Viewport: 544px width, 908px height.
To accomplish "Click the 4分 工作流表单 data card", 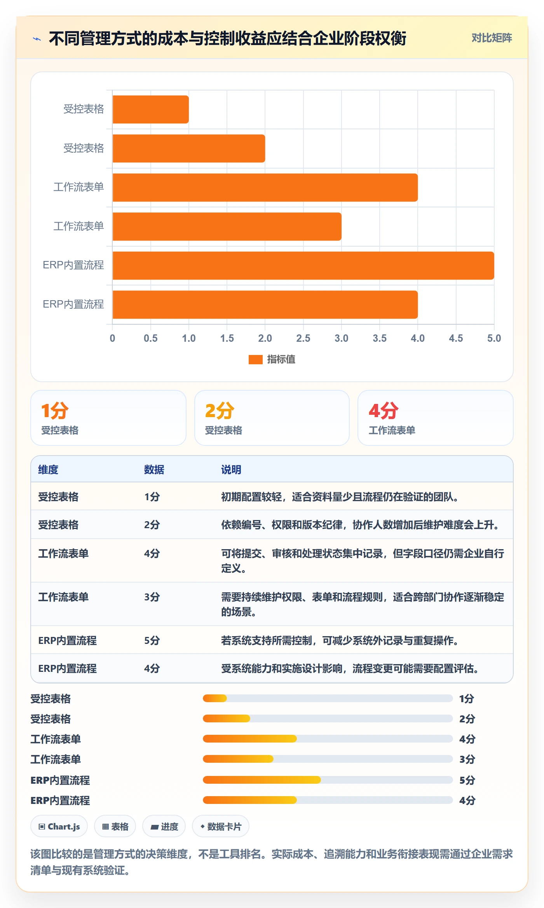I will click(x=436, y=418).
